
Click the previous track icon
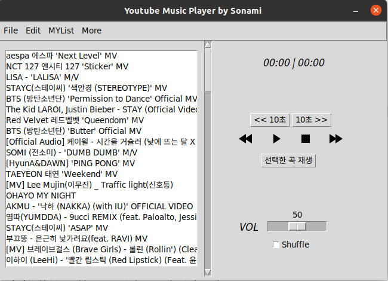coord(246,139)
